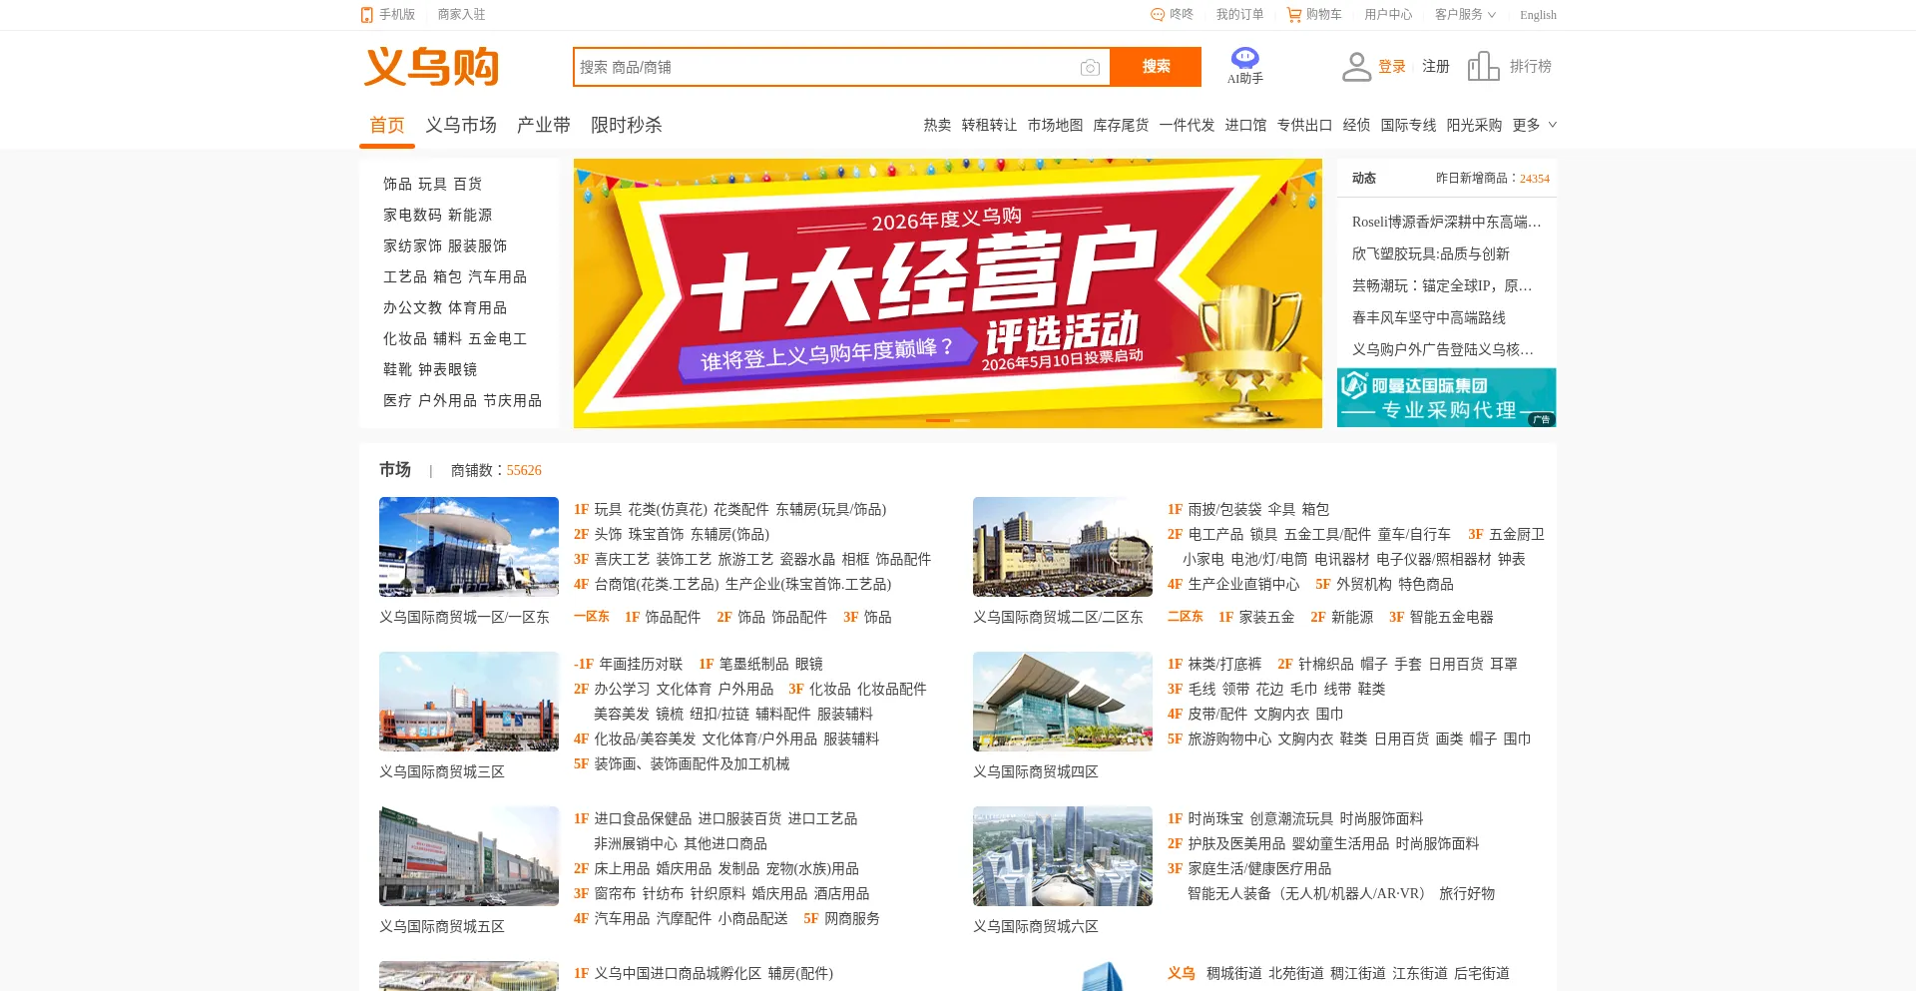This screenshot has width=1916, height=991.
Task: Open the 春丰风车坚守中高端路线 news item
Action: [1429, 317]
